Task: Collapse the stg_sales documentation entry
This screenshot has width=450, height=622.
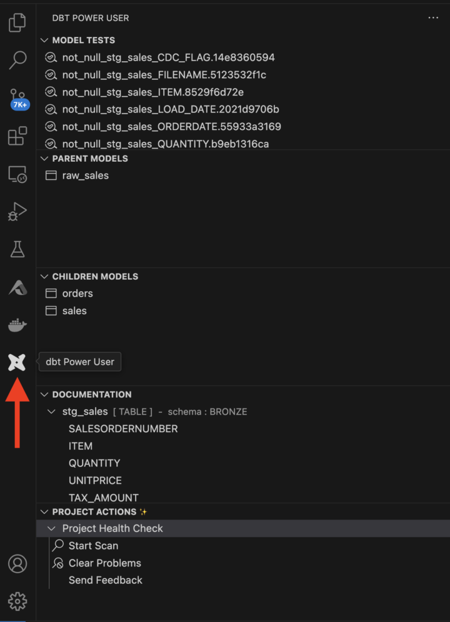Action: tap(51, 412)
